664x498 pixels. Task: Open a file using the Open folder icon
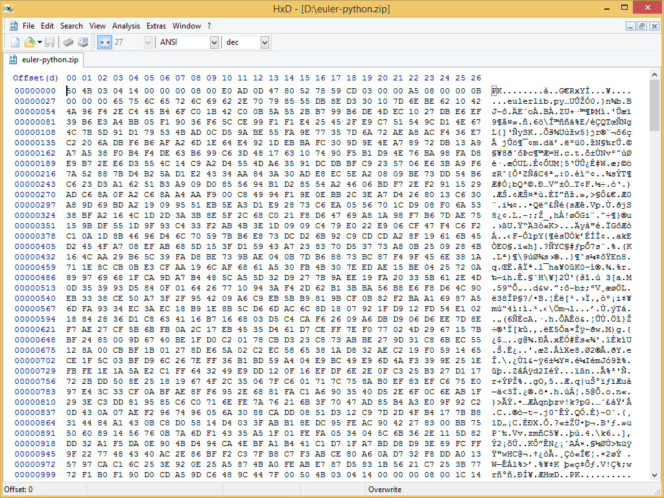pos(29,41)
